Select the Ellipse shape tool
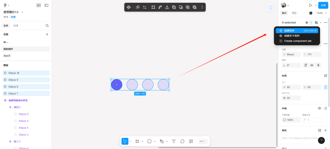 (149, 141)
